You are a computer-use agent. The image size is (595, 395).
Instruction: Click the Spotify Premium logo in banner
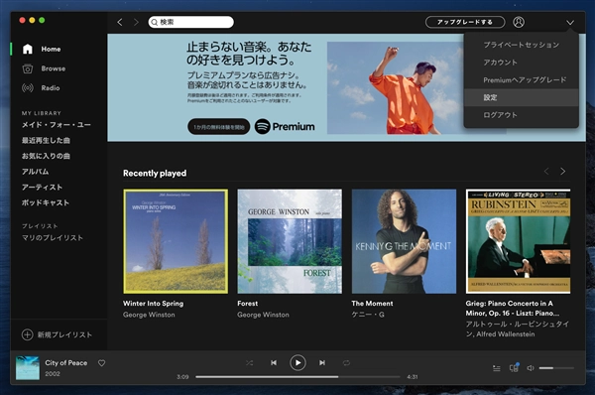click(285, 126)
